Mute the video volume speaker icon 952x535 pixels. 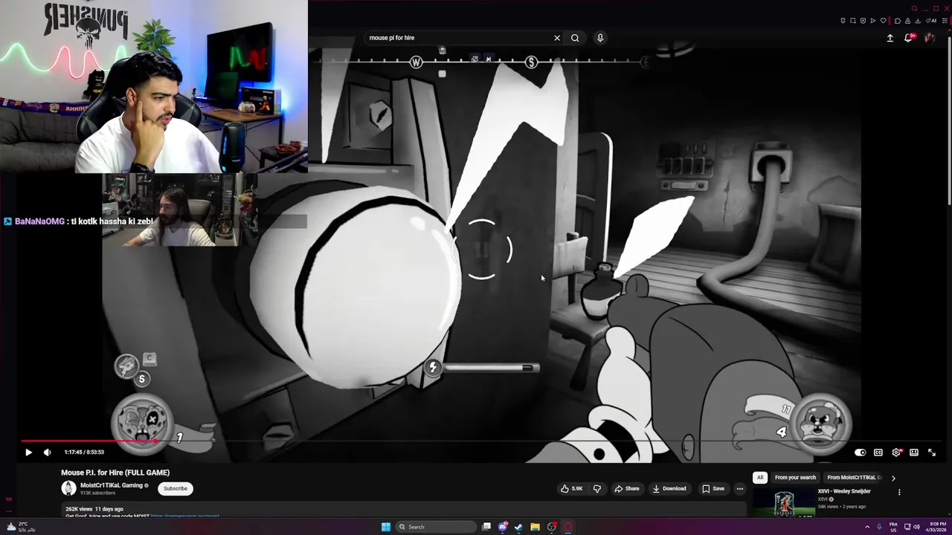(48, 452)
